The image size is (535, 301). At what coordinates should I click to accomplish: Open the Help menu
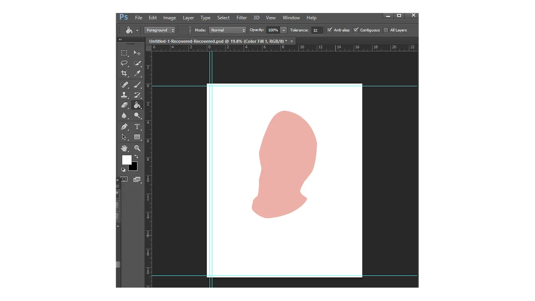311,18
